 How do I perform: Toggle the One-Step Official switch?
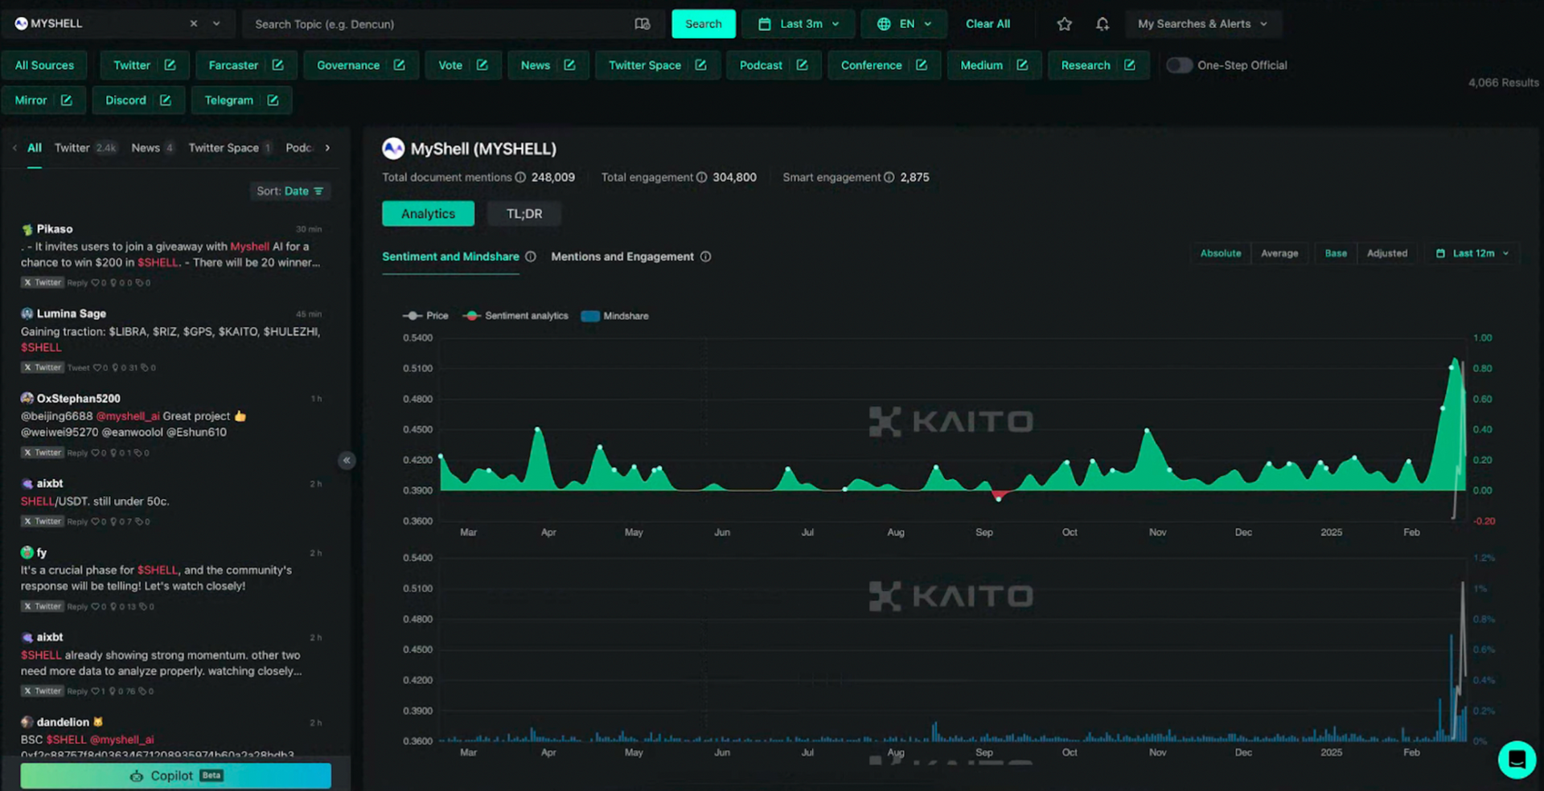(1179, 65)
